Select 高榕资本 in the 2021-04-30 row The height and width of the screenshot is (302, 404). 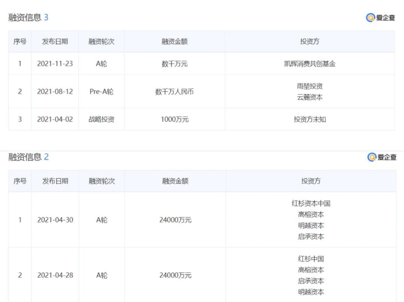click(311, 215)
